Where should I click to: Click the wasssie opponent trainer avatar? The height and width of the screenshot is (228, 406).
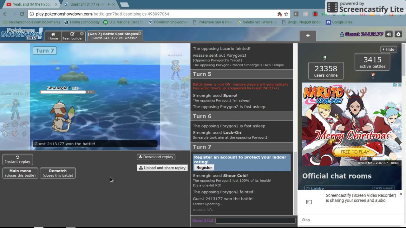pyautogui.click(x=175, y=70)
